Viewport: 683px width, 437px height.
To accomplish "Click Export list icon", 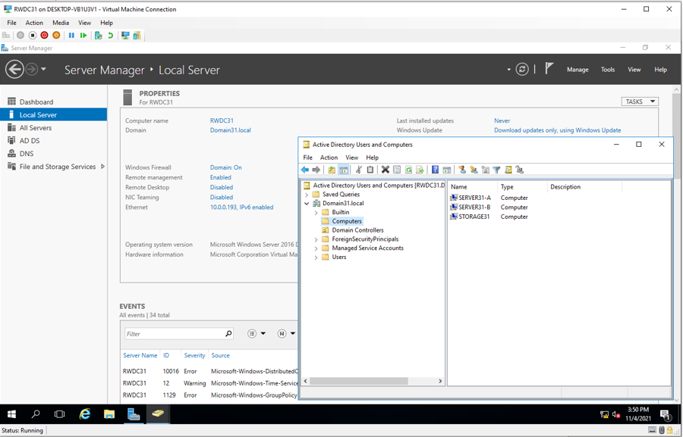I will [420, 170].
